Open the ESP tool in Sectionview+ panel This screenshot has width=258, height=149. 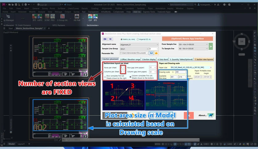click(90, 18)
